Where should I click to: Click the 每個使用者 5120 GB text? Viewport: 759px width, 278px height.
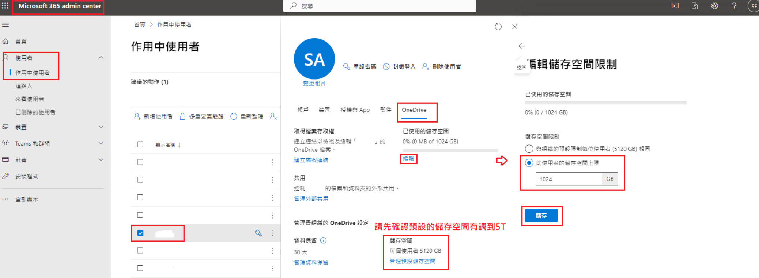[x=415, y=251]
